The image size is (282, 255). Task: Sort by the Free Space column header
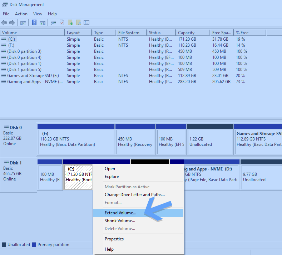click(x=222, y=33)
